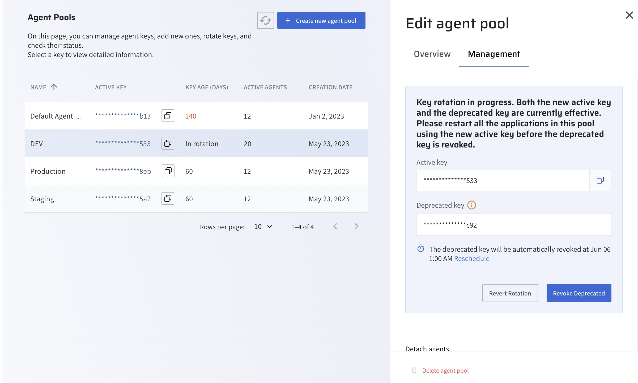
Task: Close the Edit agent pool panel
Action: coord(629,15)
